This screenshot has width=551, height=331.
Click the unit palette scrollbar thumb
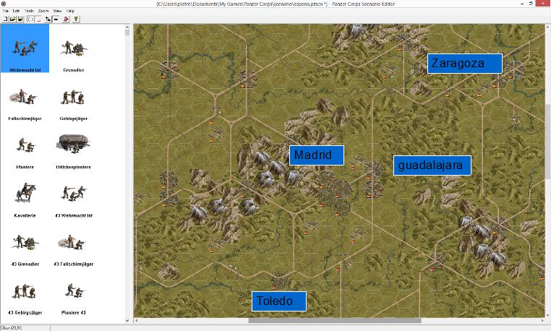127,33
